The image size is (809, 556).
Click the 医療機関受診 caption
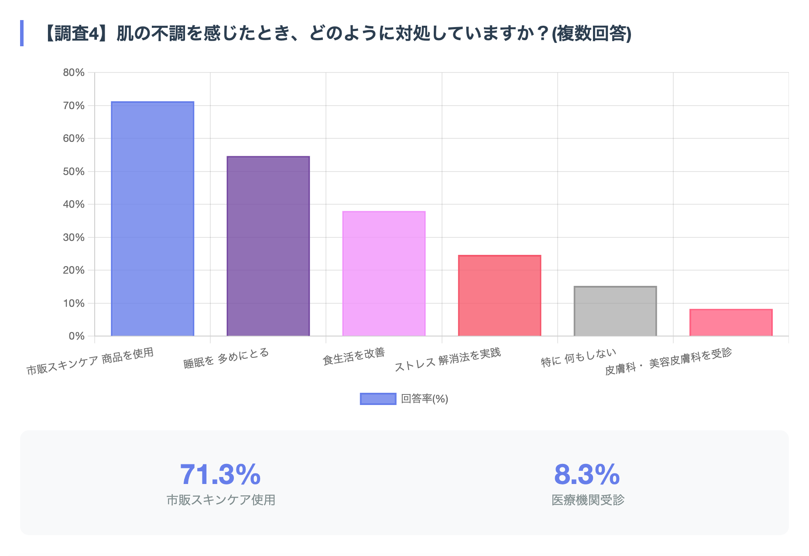tap(588, 500)
